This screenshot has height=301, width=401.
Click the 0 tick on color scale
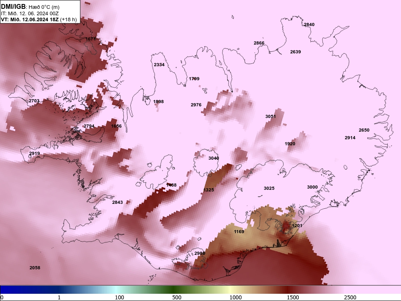(x=2, y=297)
